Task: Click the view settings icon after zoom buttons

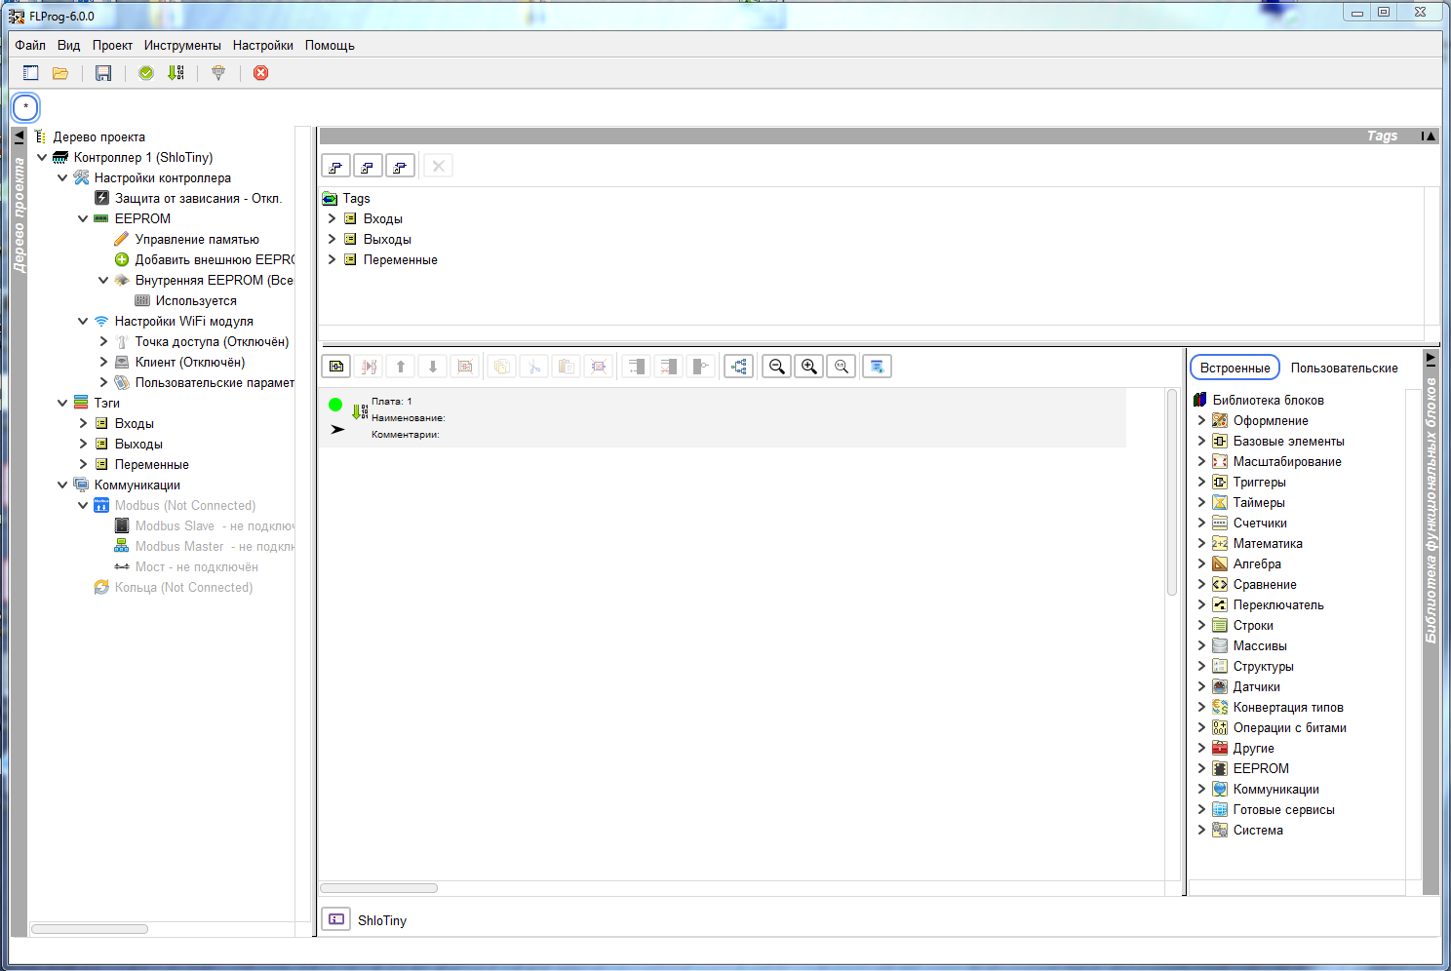Action: click(878, 367)
